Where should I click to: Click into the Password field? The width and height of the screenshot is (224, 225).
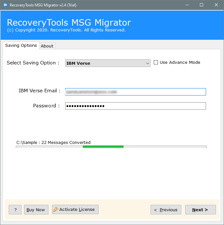click(135, 106)
